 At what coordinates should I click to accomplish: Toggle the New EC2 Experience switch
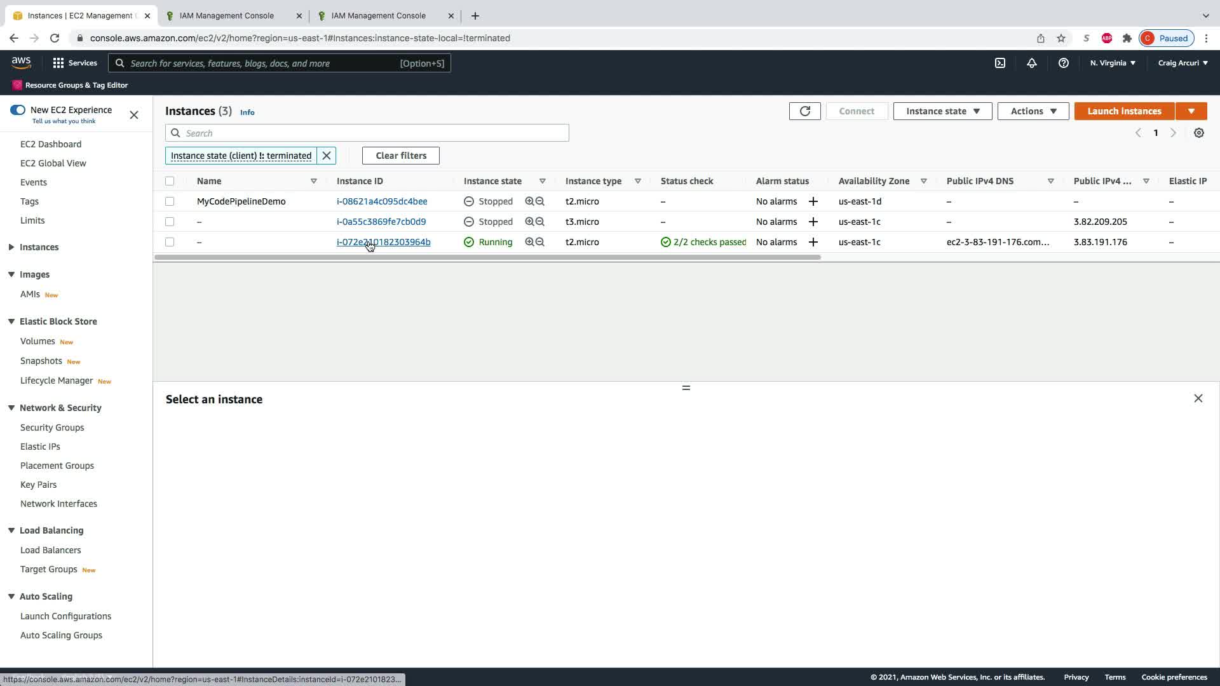click(18, 110)
